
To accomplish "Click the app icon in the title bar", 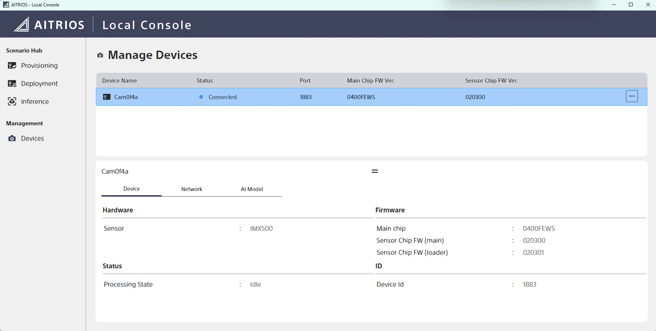I will point(6,5).
